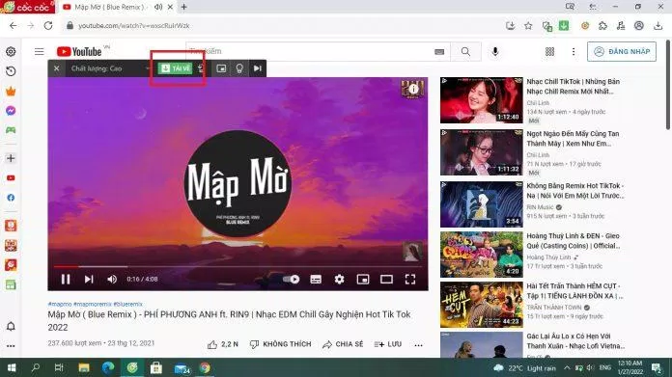Enable miniplayer mode
672x377 pixels.
click(363, 280)
